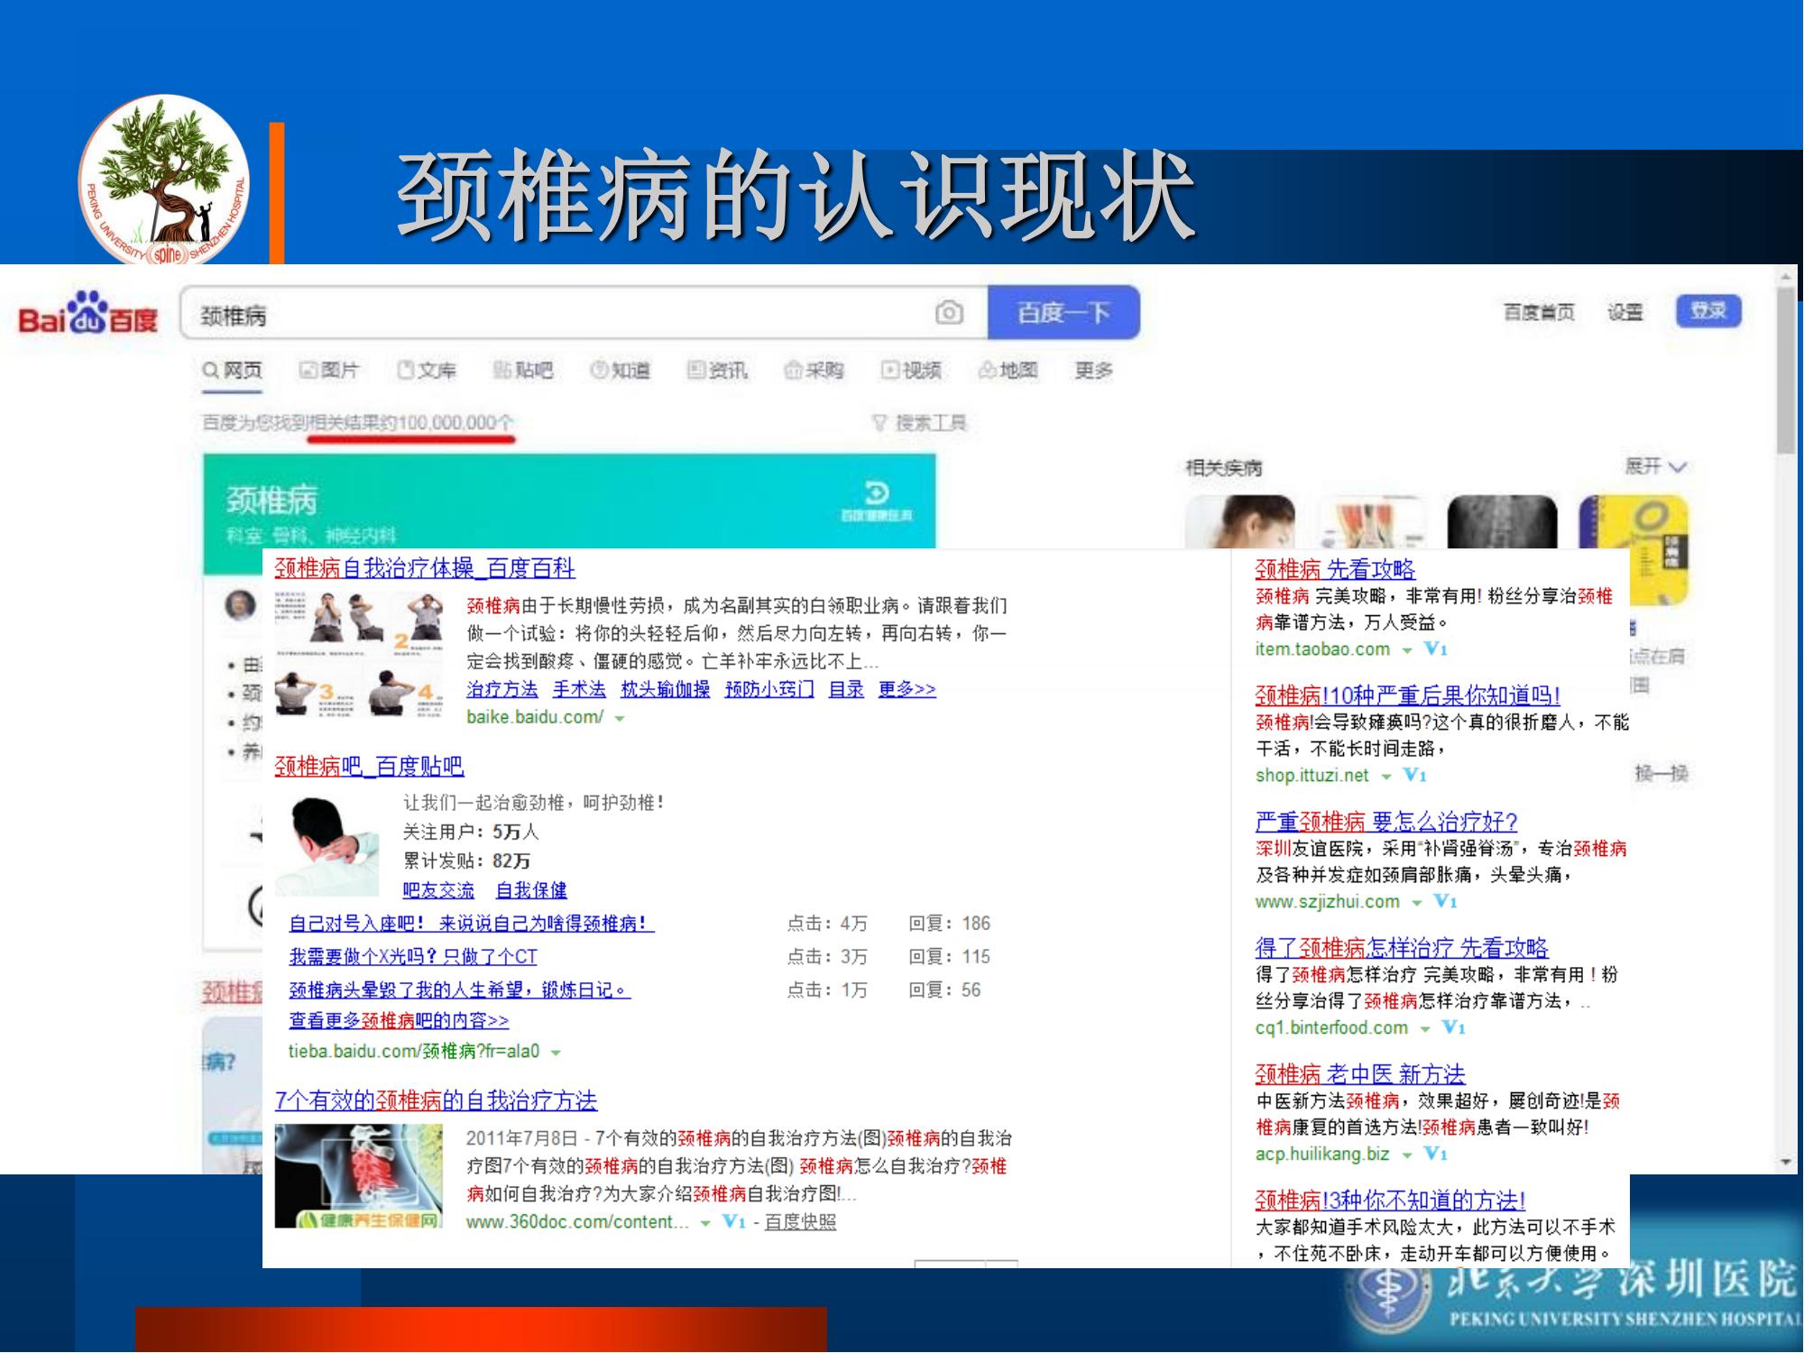This screenshot has width=1804, height=1353.
Task: Click the camera image-search icon
Action: (x=948, y=313)
